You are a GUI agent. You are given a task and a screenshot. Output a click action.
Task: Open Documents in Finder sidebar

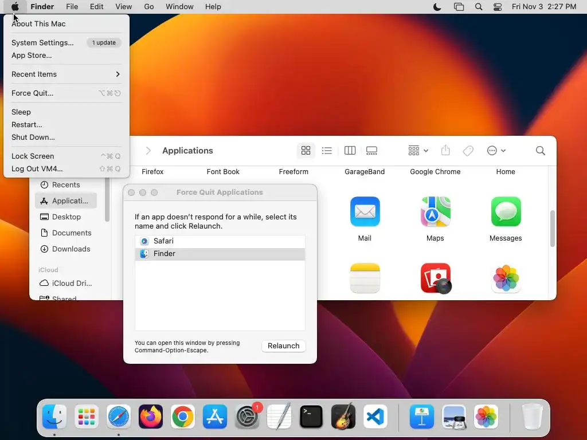(66, 233)
